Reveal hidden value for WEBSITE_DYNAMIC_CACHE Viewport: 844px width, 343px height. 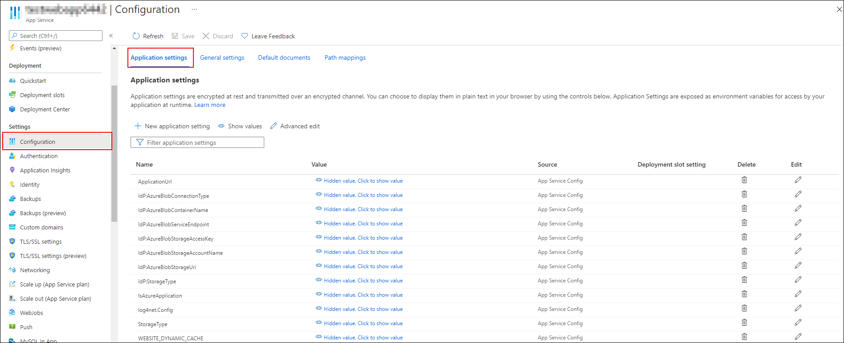359,338
